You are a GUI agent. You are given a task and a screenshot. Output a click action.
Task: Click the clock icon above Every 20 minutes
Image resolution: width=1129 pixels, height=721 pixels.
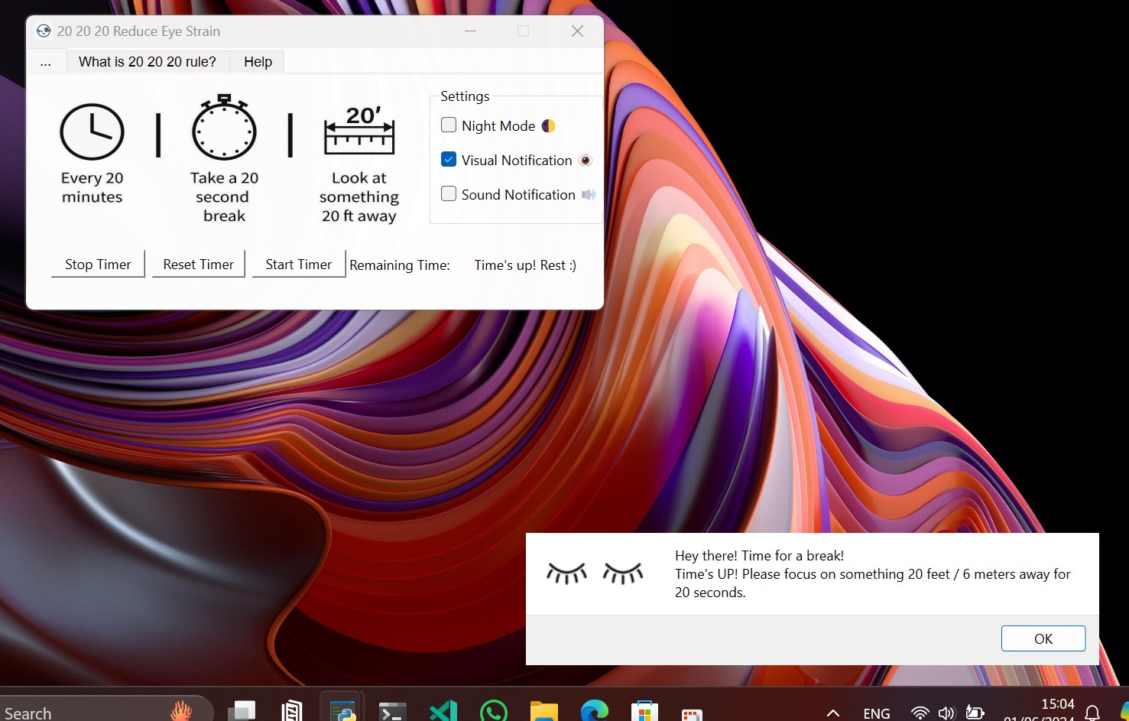coord(92,130)
